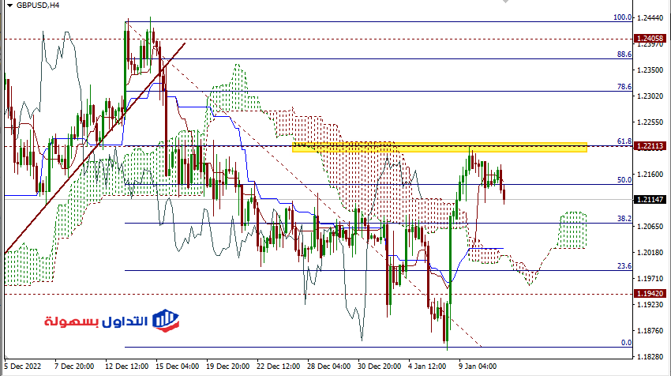Click the 1.24058 red price tag
Screen dimensions: 671x376
(651, 38)
